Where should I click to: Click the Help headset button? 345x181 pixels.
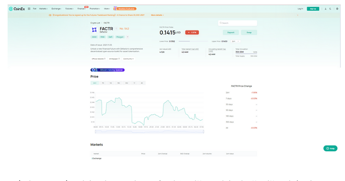pos(330,148)
